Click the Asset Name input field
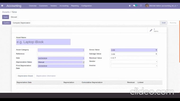 [x=43, y=42]
